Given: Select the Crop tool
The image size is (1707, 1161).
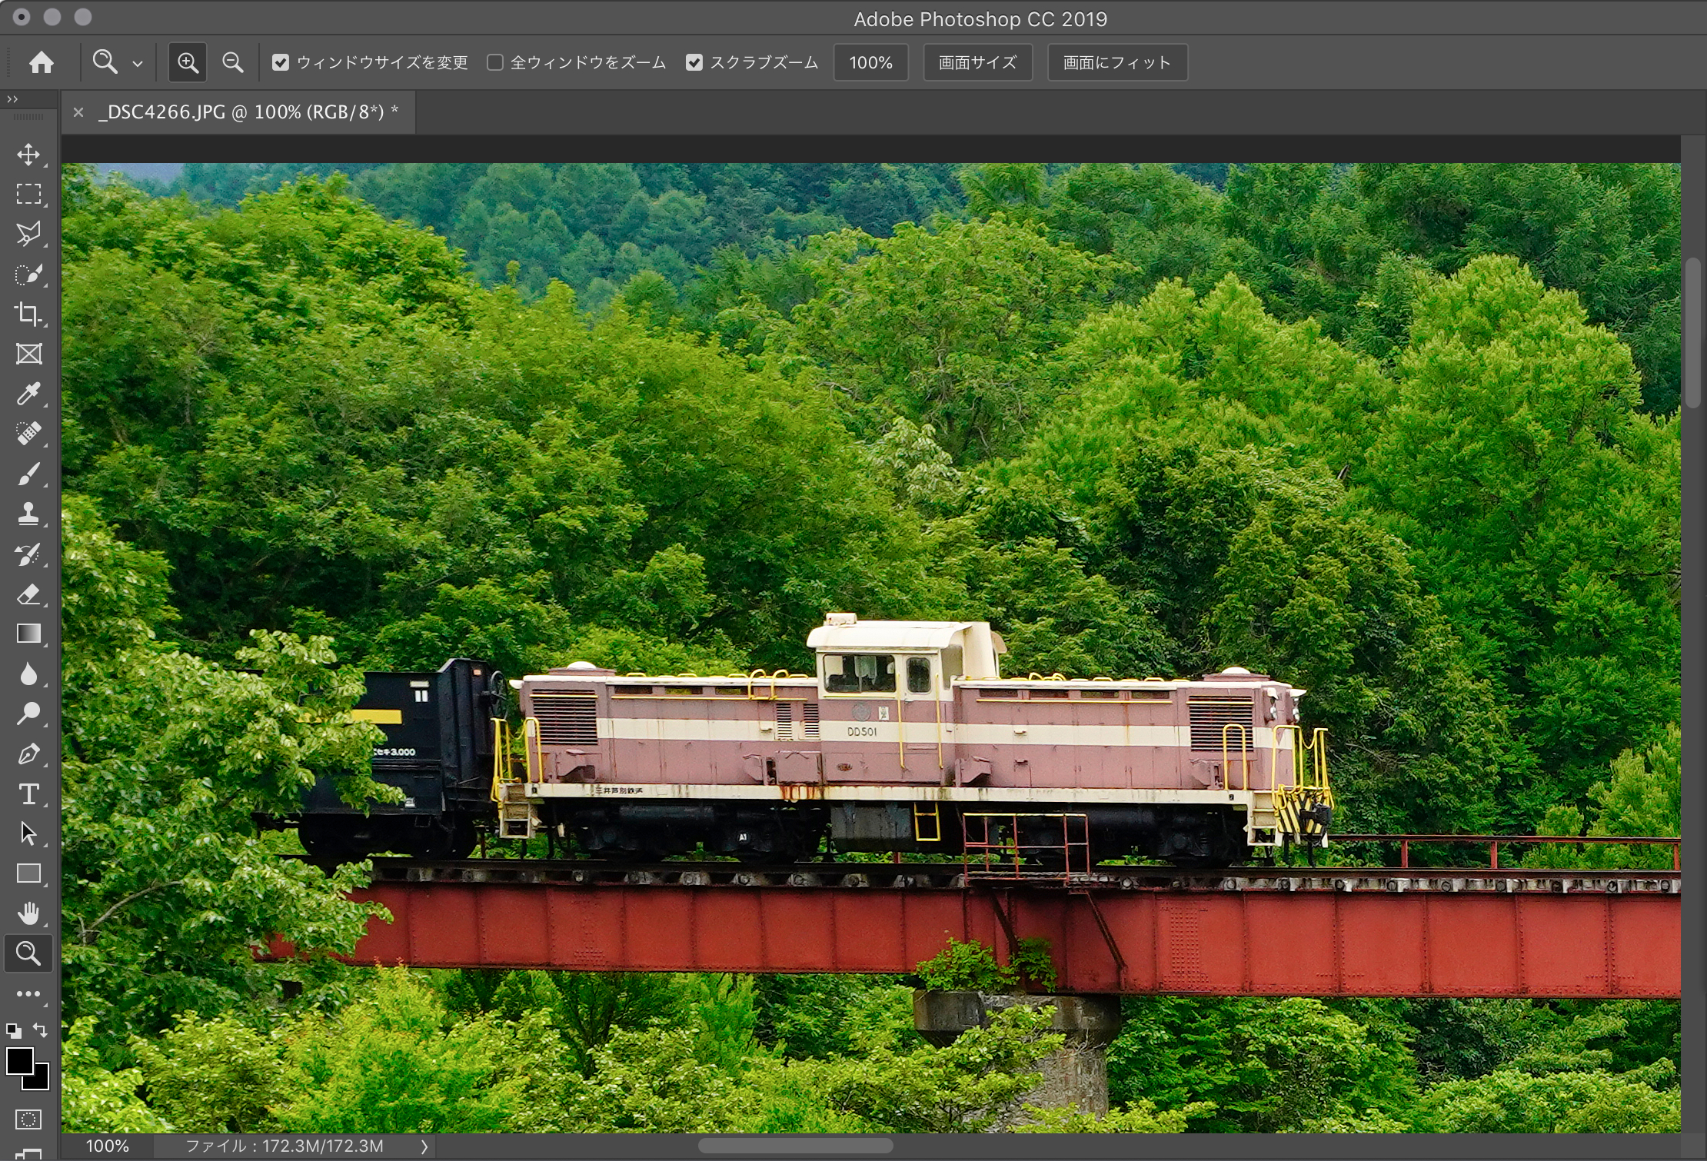Looking at the screenshot, I should click(28, 314).
